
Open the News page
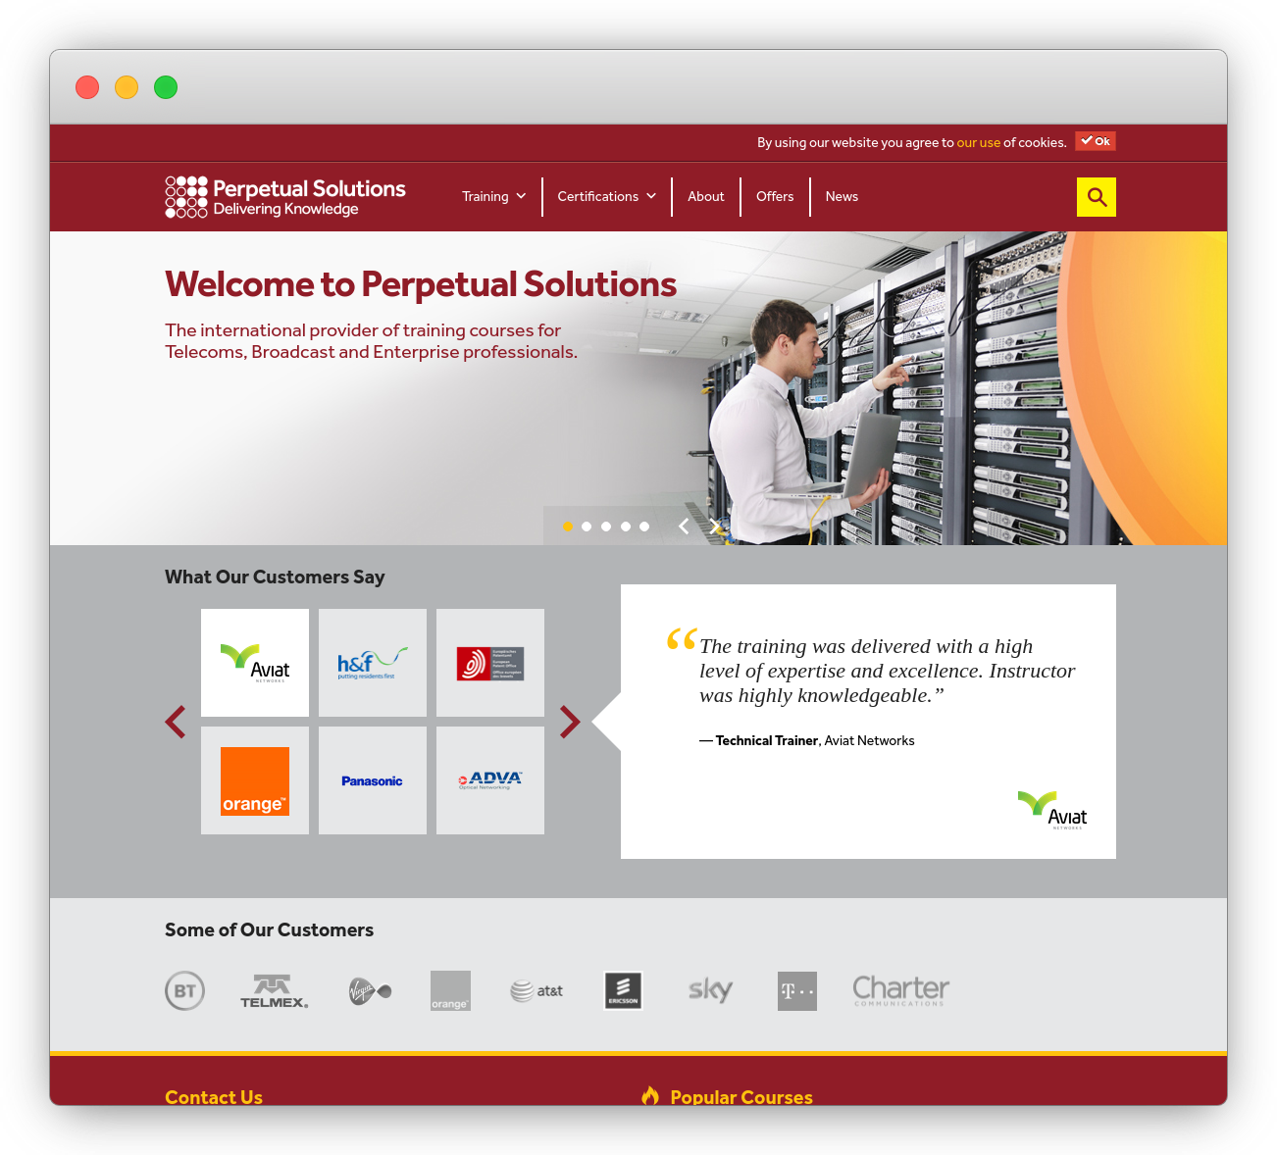coord(842,197)
